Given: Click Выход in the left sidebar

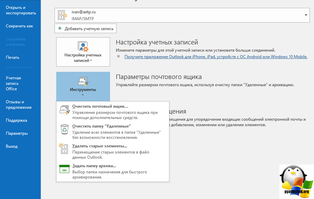Looking at the screenshot, I should pos(12,146).
